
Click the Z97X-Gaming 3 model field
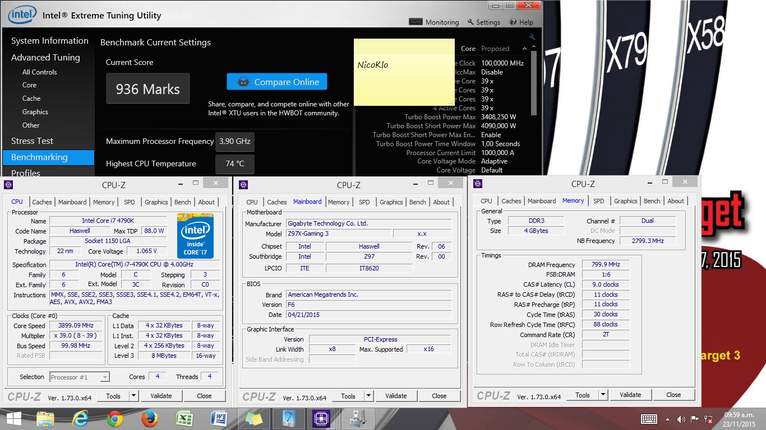338,233
